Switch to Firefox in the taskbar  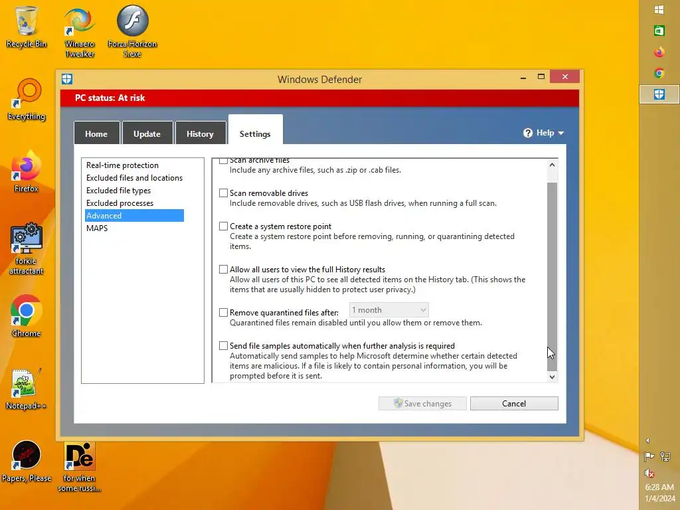coord(659,52)
